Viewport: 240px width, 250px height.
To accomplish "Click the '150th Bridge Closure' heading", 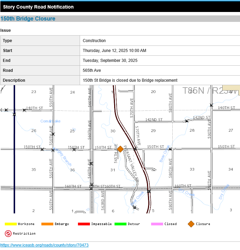I will tap(28, 19).
